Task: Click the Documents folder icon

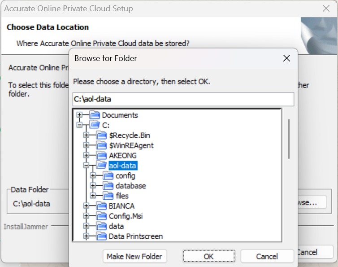Action: click(95, 115)
